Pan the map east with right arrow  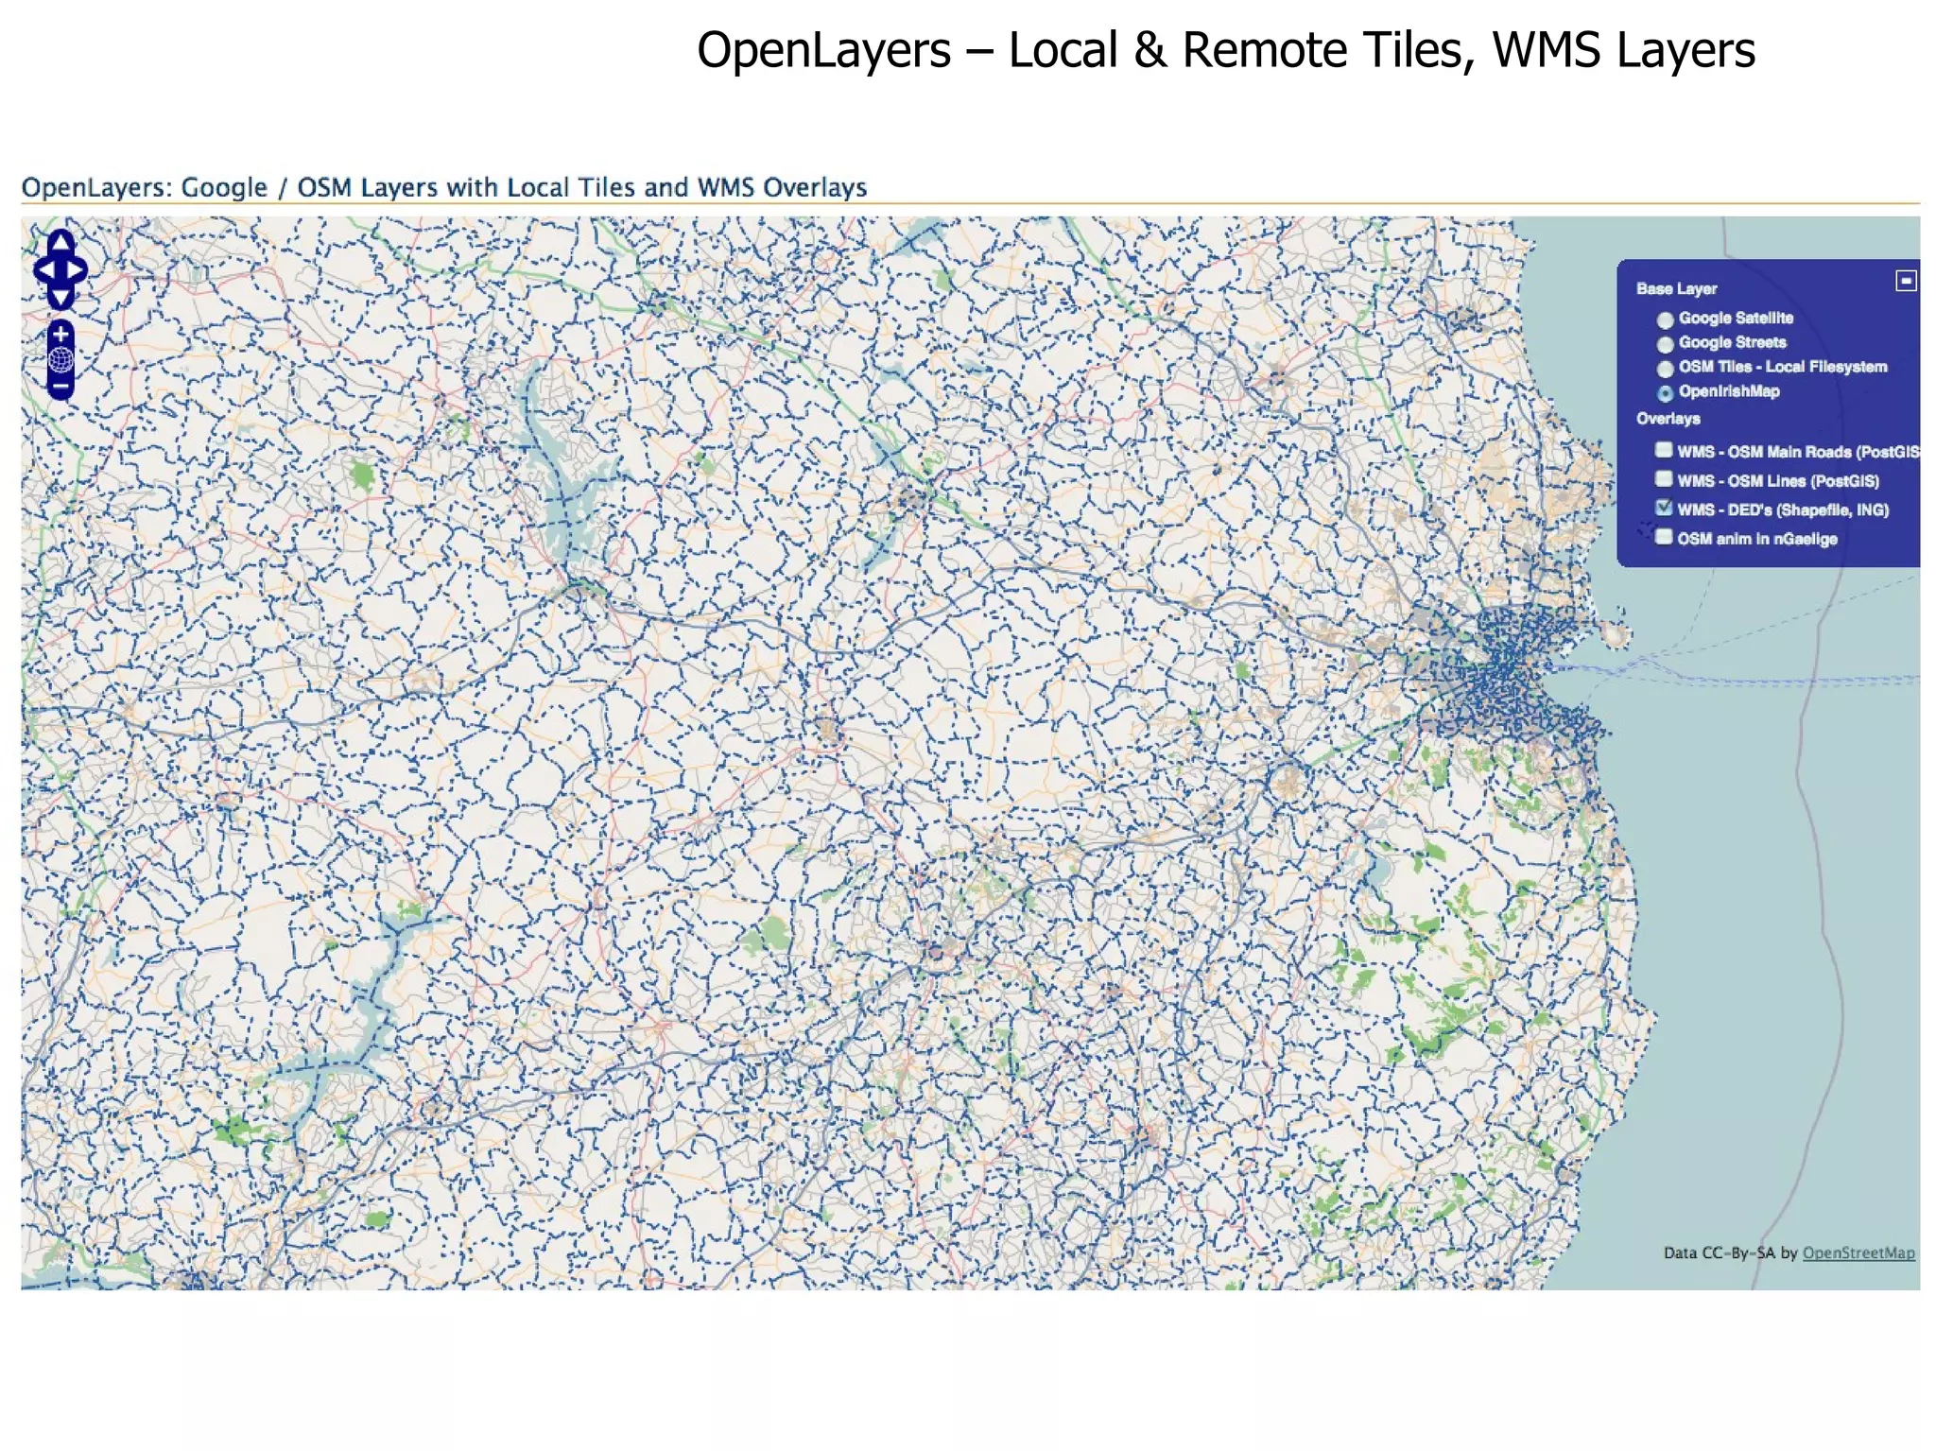point(77,270)
